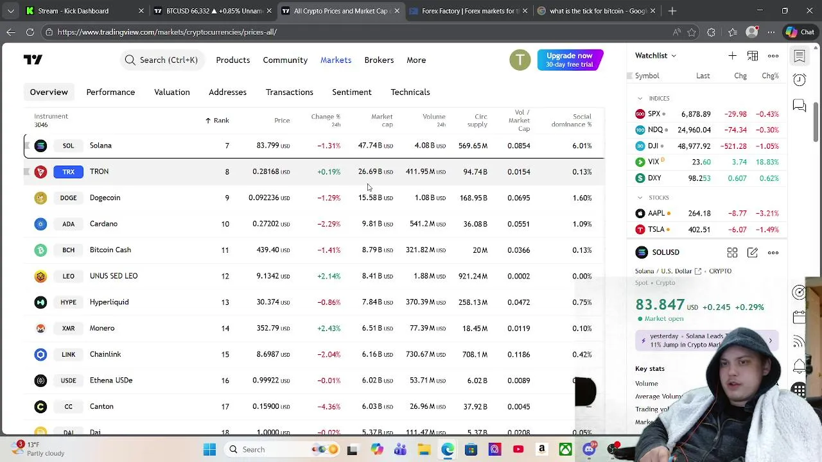Open the Chats speech-bubble sidebar icon
The width and height of the screenshot is (822, 462).
[x=800, y=105]
